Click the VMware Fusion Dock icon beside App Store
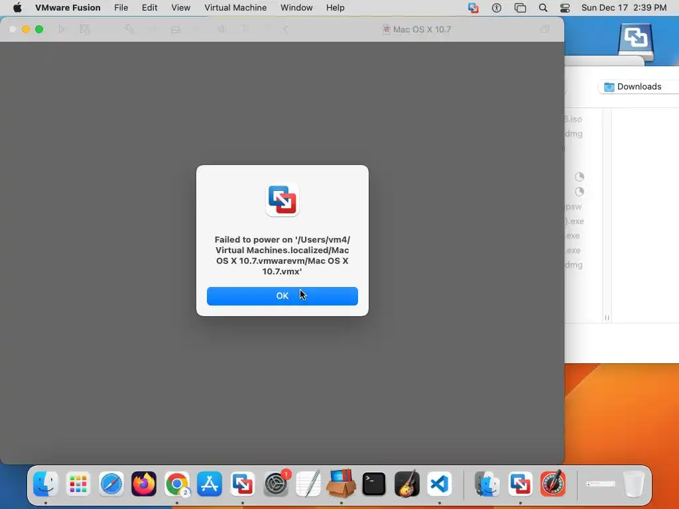Viewport: 679px width, 509px height. 243,483
